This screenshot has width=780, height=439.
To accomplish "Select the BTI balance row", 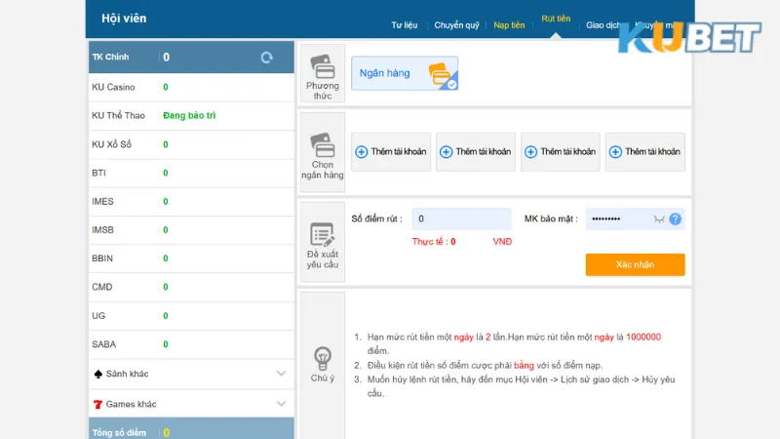I will click(x=191, y=173).
